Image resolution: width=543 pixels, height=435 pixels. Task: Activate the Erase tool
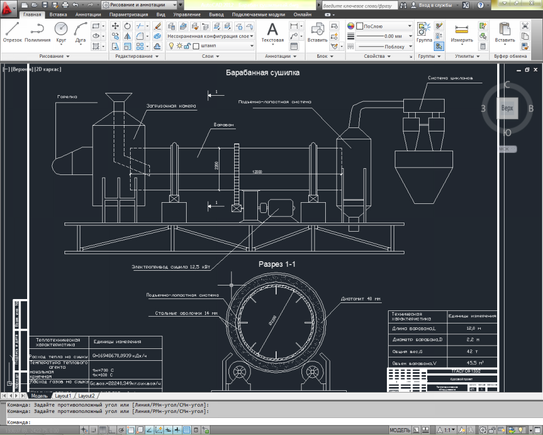pos(158,26)
